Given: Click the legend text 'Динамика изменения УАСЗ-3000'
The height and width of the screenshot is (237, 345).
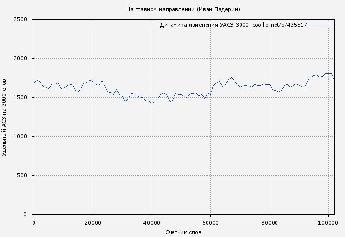Looking at the screenshot, I should [204, 25].
